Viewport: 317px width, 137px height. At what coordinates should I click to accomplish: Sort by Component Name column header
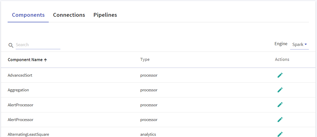(x=25, y=60)
